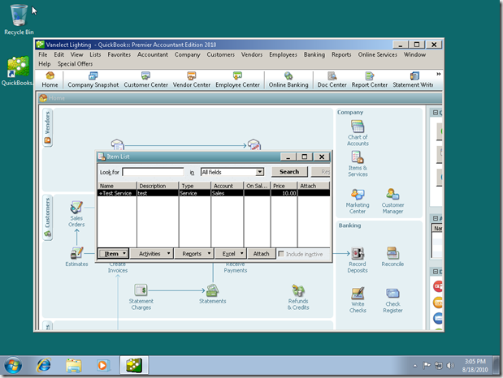Open the Write Checks icon

pyautogui.click(x=358, y=300)
